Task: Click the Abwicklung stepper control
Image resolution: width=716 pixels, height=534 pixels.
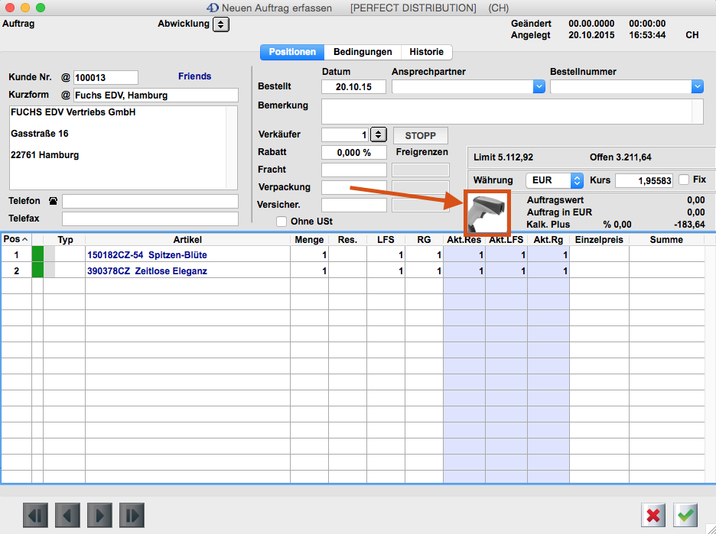Action: point(221,24)
